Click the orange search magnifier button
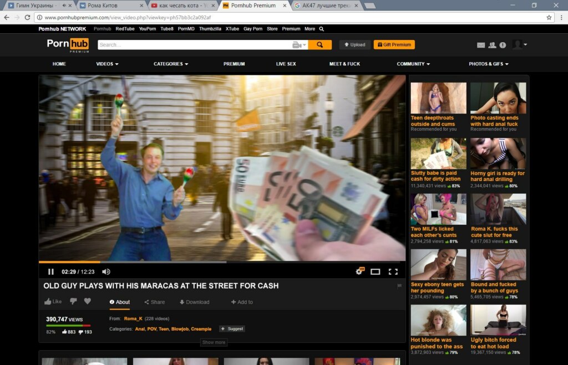Image resolution: width=568 pixels, height=365 pixels. pyautogui.click(x=320, y=45)
